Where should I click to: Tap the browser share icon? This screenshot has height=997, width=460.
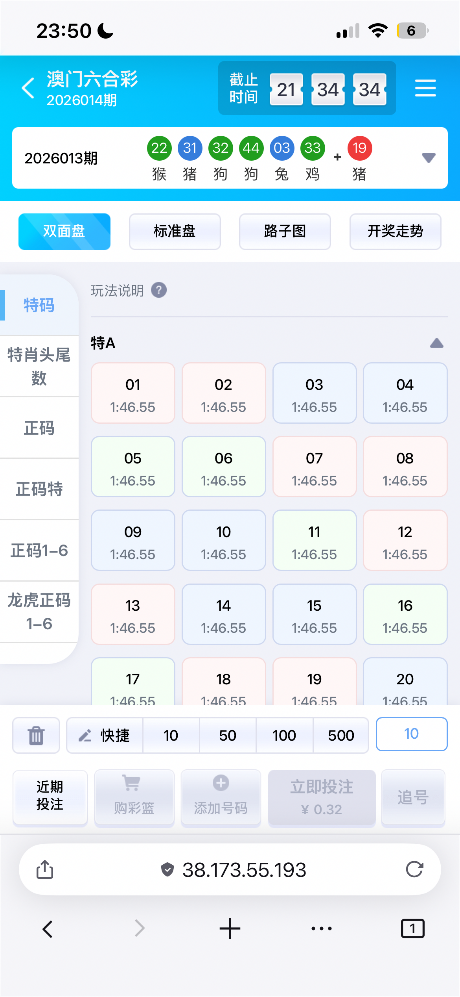click(x=45, y=869)
